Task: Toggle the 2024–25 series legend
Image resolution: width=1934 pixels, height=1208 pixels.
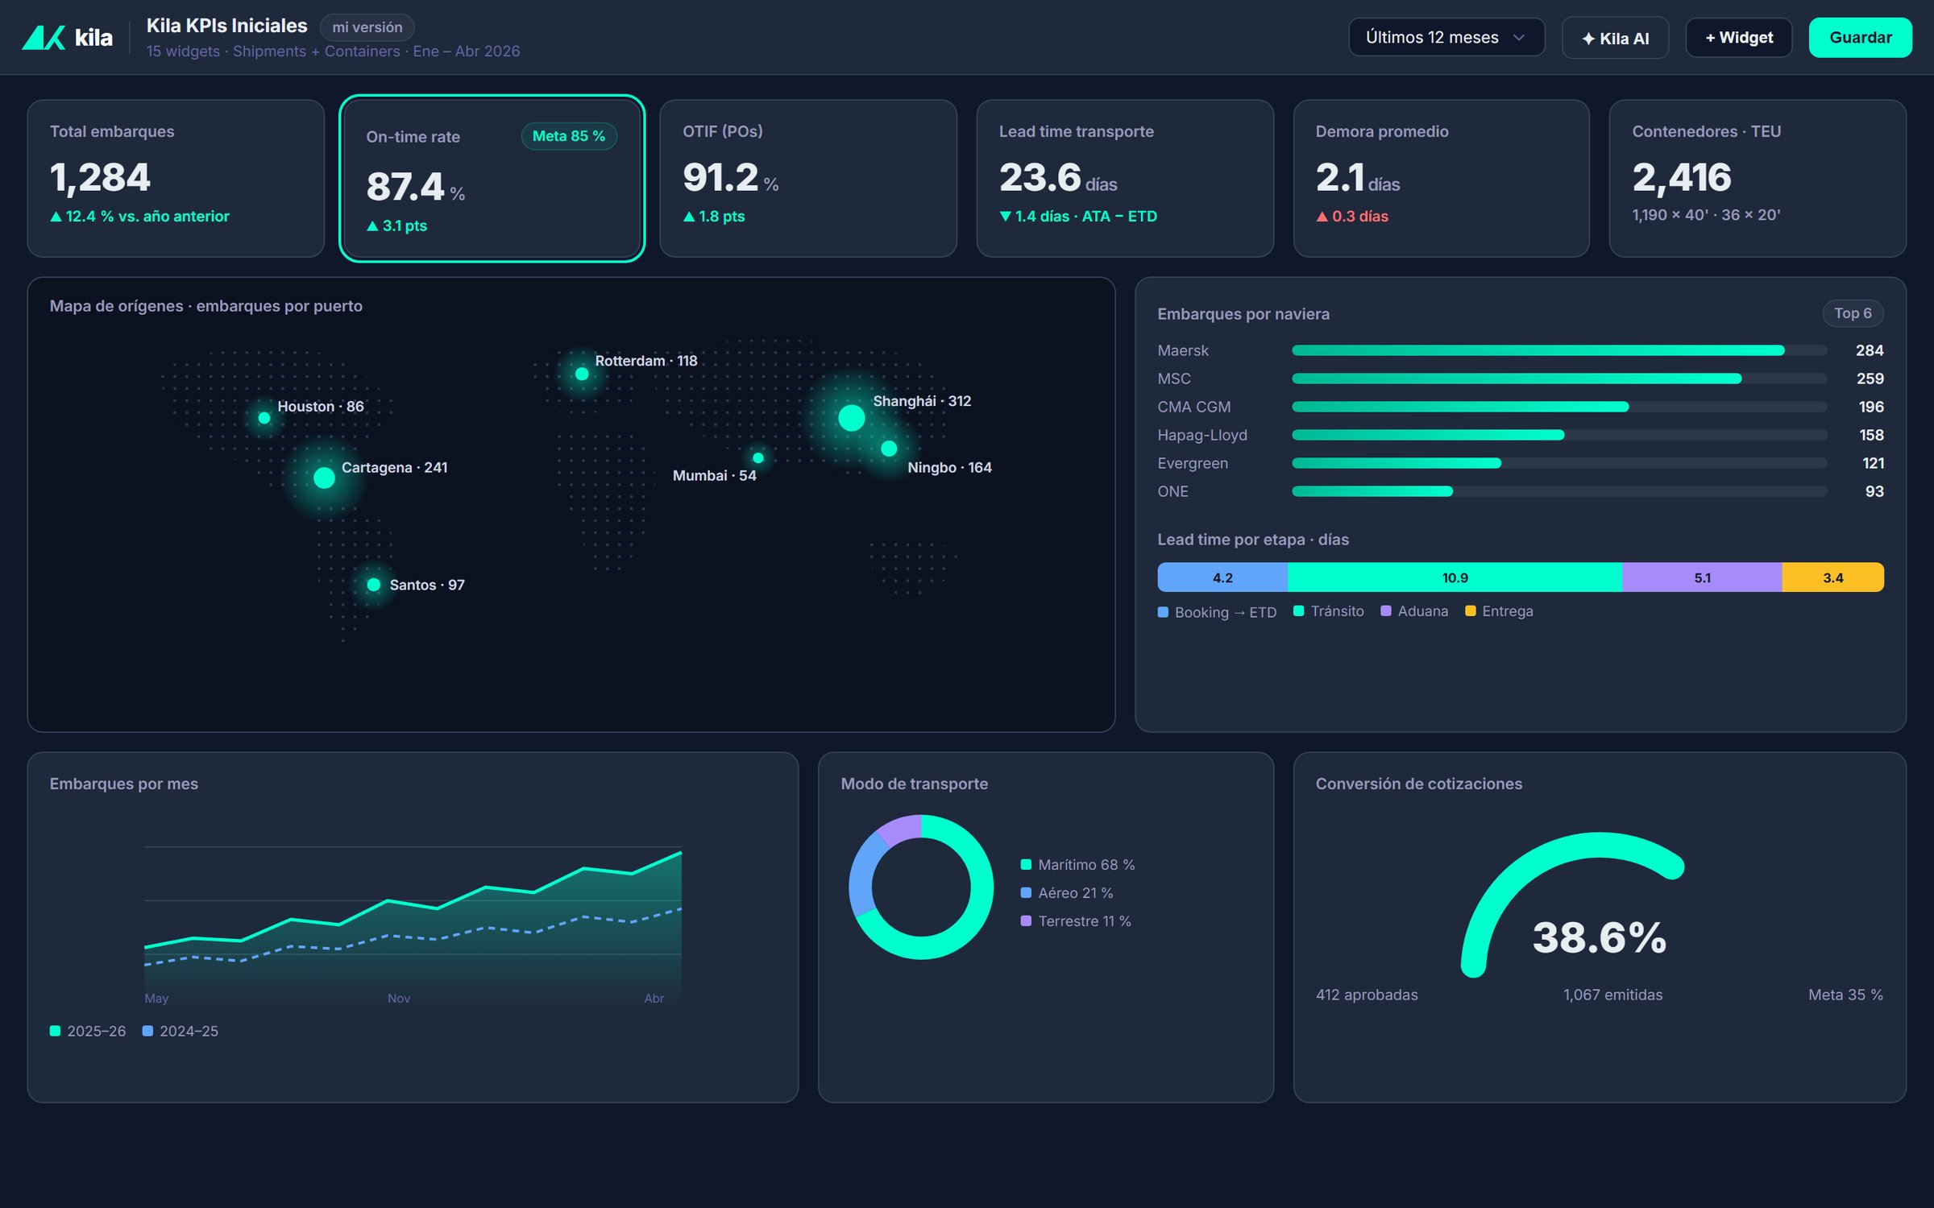Action: point(181,1031)
